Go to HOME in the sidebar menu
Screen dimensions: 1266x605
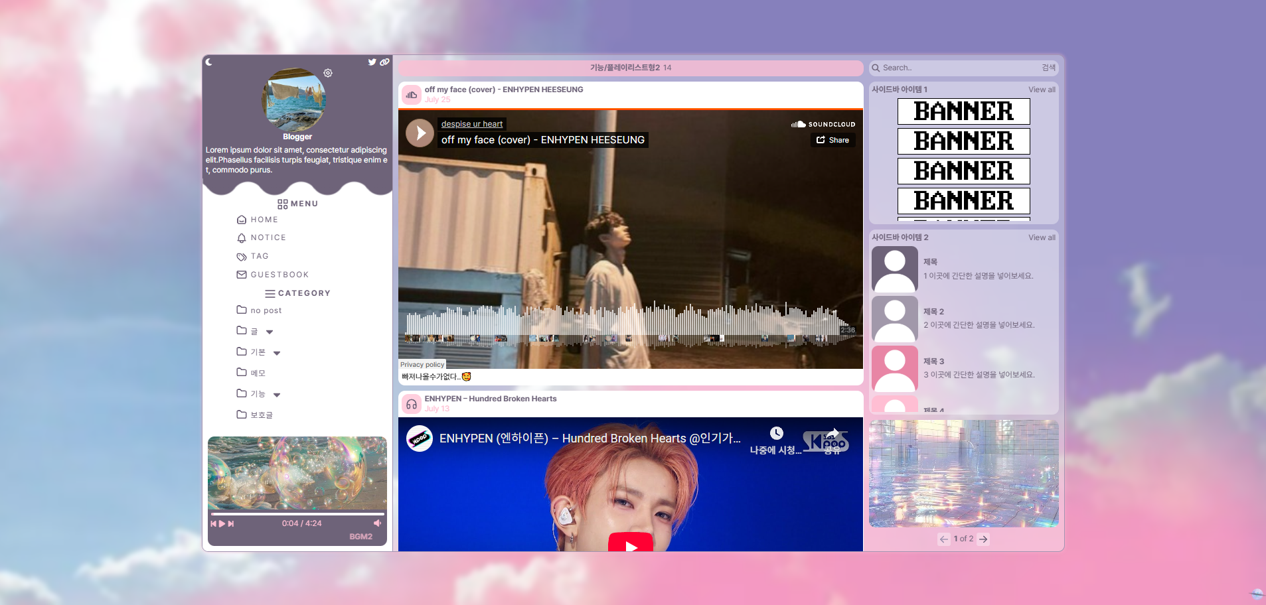[x=264, y=220]
